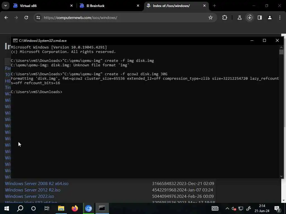Close the Index of /isos/windows/ tab
The width and height of the screenshot is (286, 214).
click(204, 6)
